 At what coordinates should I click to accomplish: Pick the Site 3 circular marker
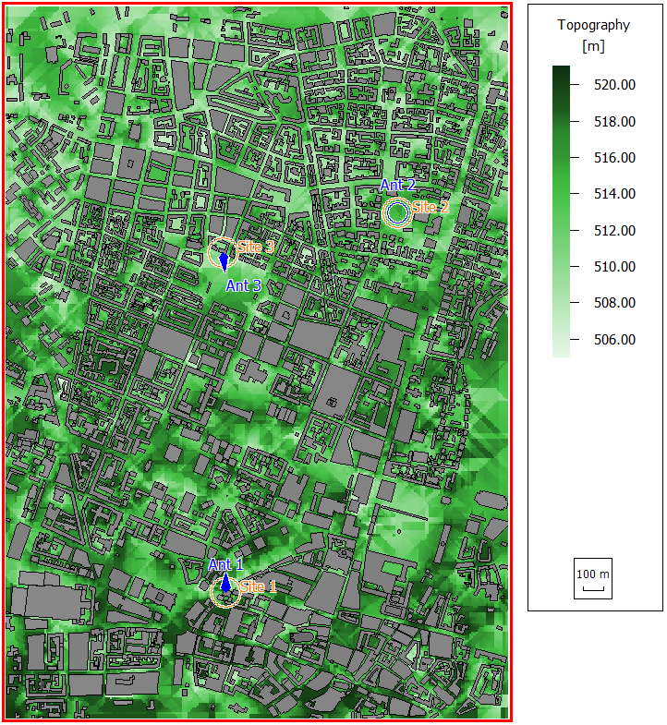tap(223, 251)
